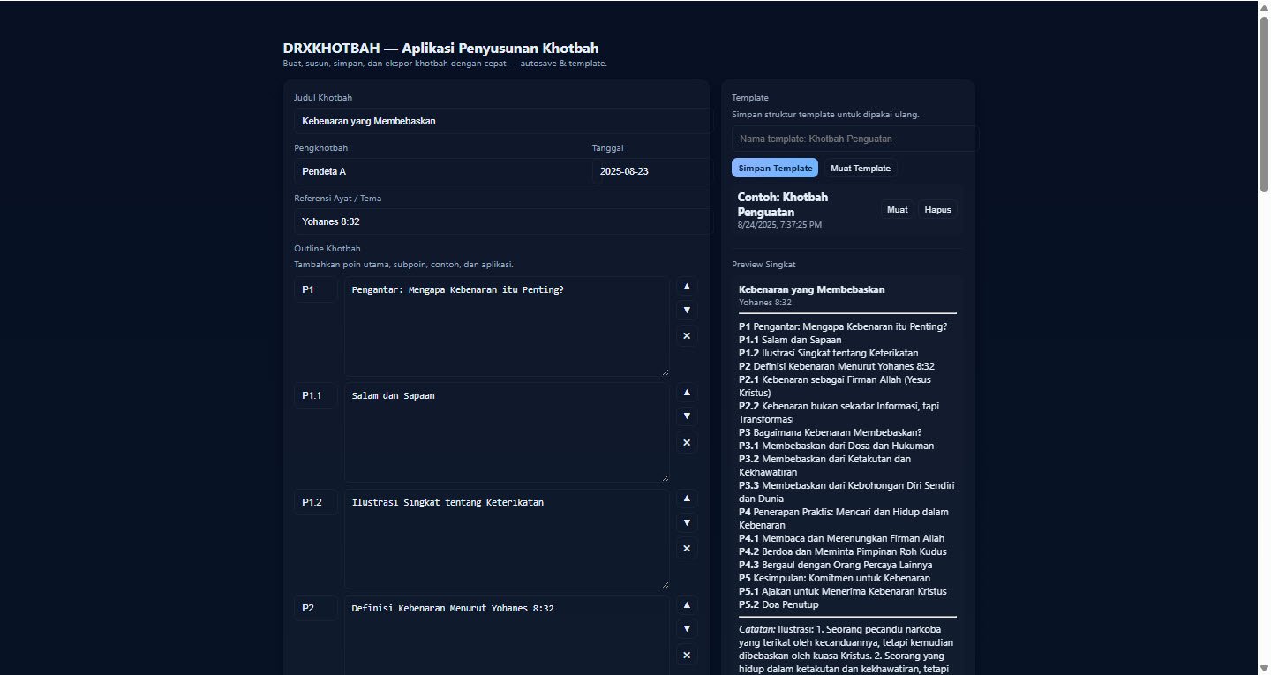Delete the P2 Definisi Kebenaran point
Image resolution: width=1271 pixels, height=675 pixels.
(687, 655)
